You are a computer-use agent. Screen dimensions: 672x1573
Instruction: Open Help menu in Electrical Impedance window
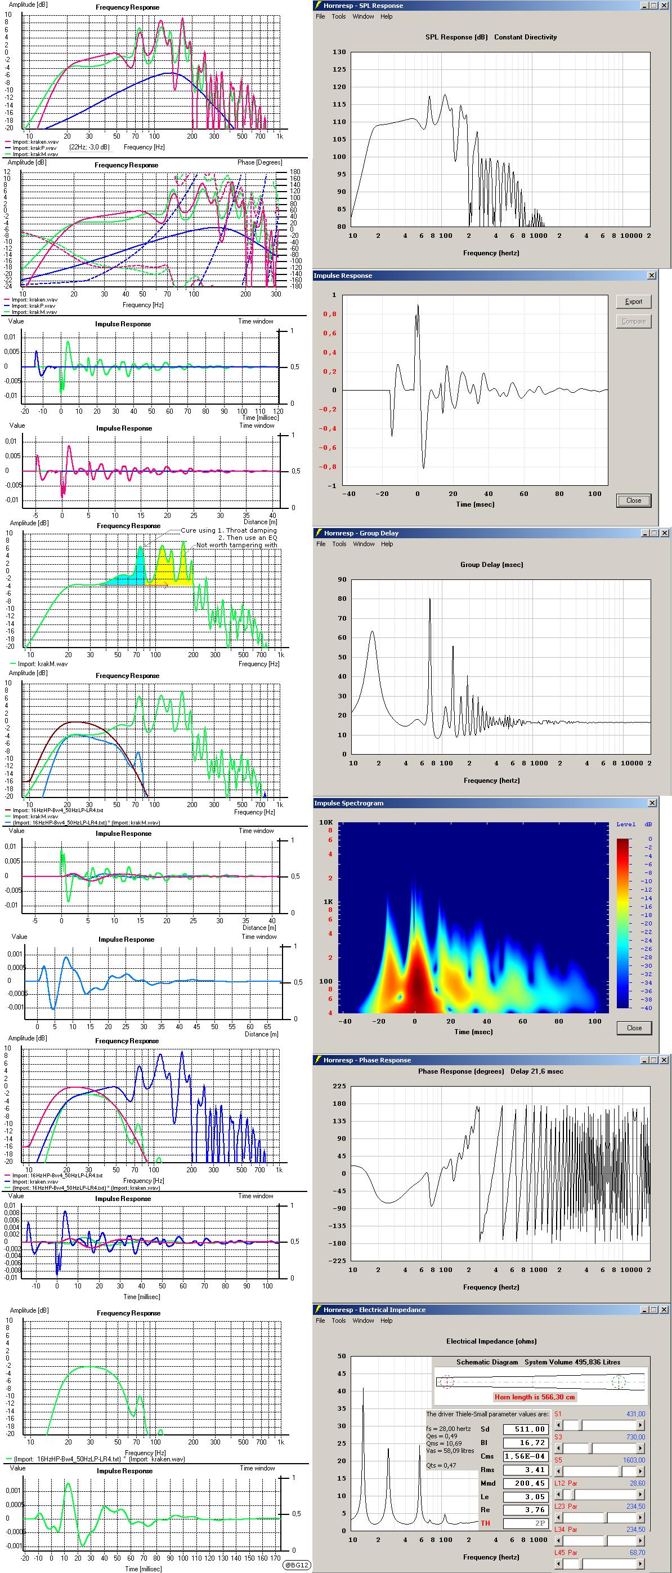tap(386, 1320)
